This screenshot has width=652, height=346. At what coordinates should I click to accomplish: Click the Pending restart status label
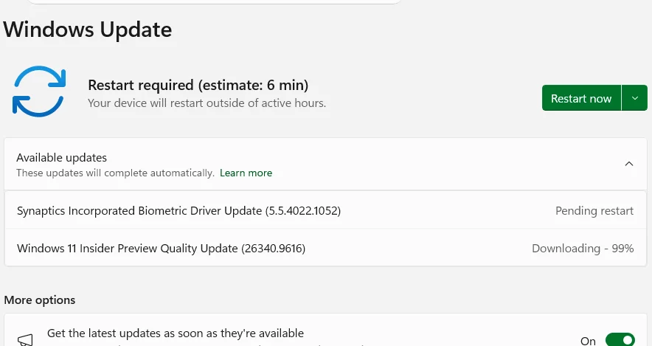click(x=594, y=211)
